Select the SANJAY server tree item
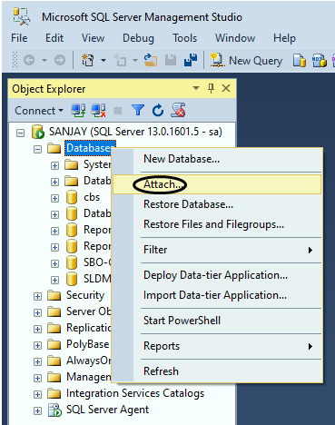This screenshot has height=425, width=335. coord(135,132)
